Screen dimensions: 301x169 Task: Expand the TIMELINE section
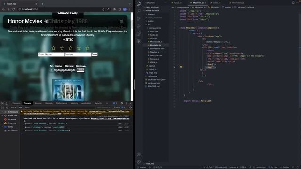pos(149,164)
